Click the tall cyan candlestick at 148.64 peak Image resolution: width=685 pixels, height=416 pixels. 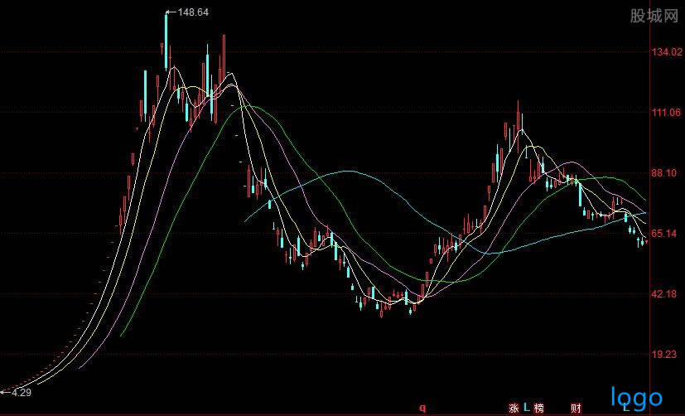[x=166, y=41]
